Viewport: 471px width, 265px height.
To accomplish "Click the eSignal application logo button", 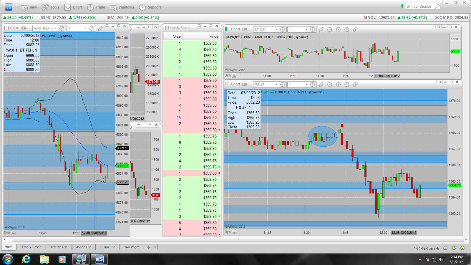I will (9, 7).
